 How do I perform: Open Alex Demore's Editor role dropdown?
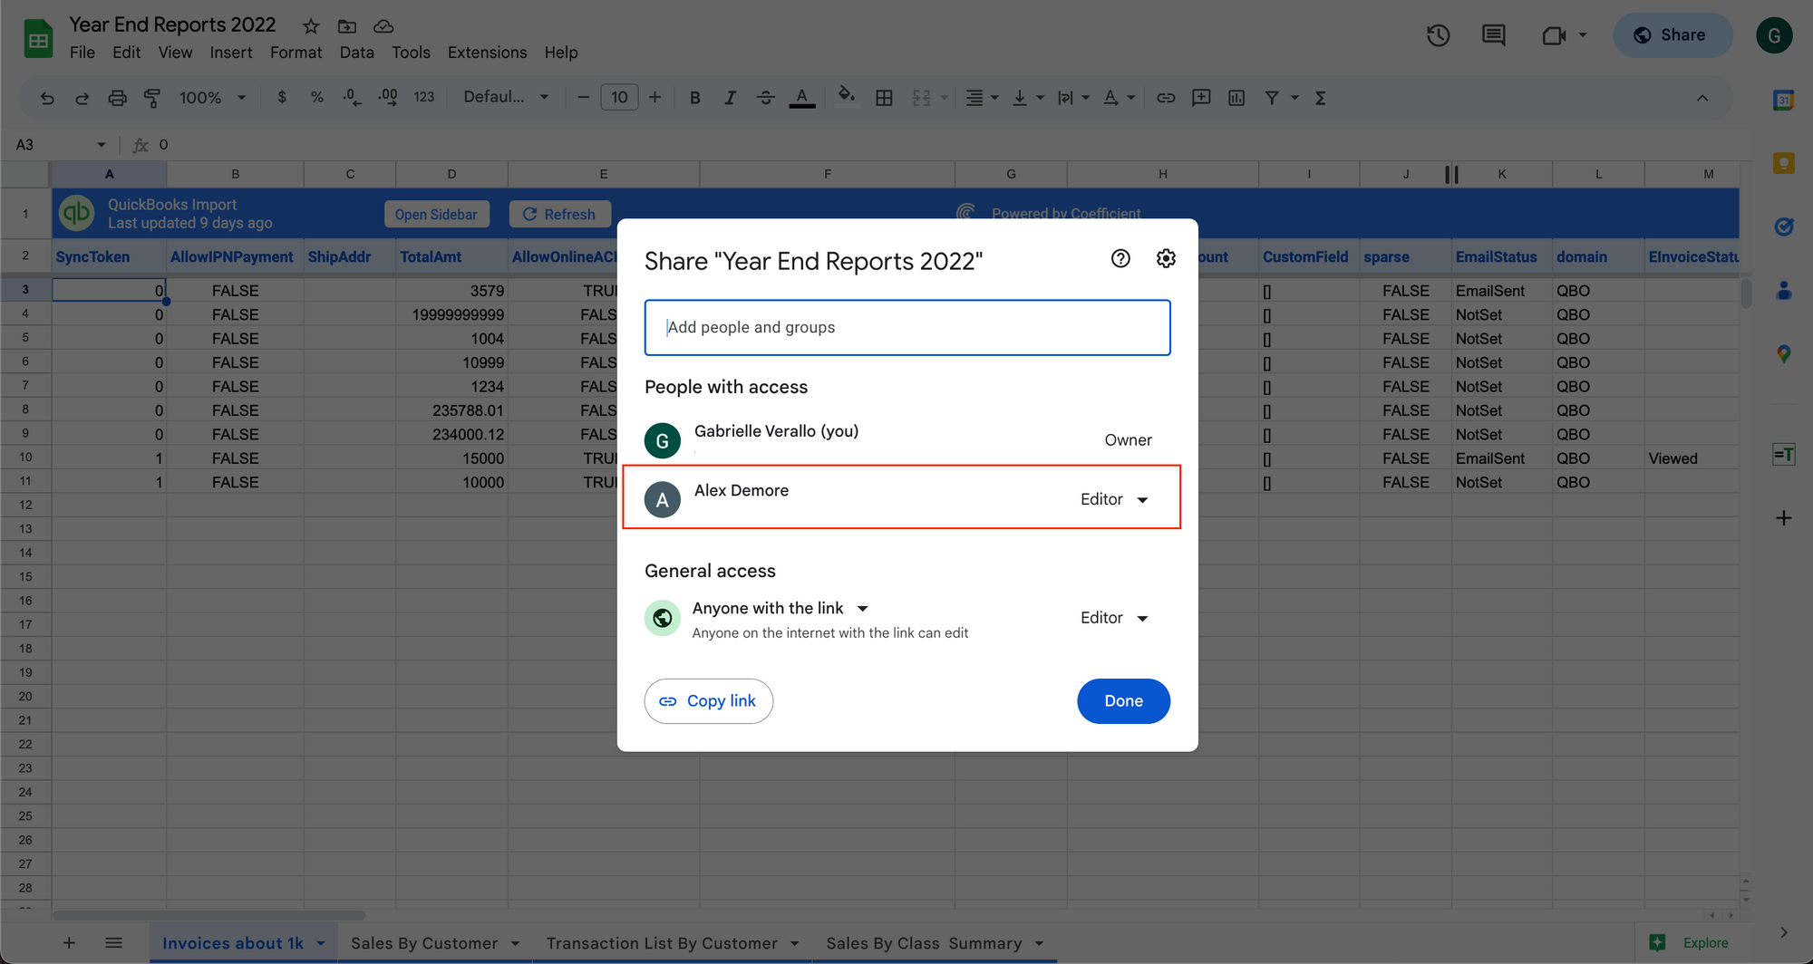[x=1114, y=499]
